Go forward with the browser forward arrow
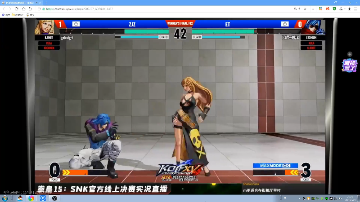This screenshot has width=360, height=202. (x=9, y=9)
